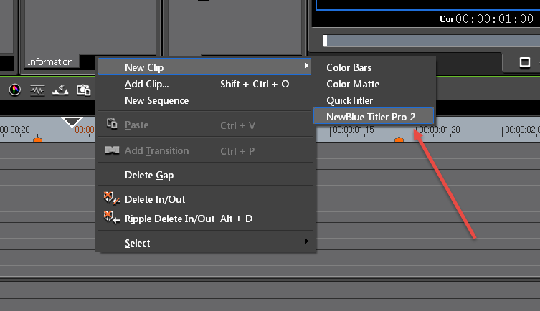Click the Paste clipboard icon in menu

click(112, 125)
